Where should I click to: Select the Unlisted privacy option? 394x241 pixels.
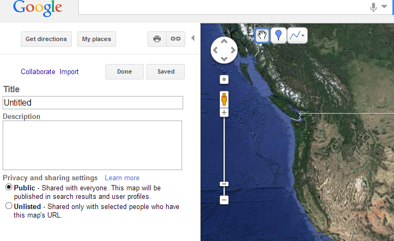coord(9,206)
